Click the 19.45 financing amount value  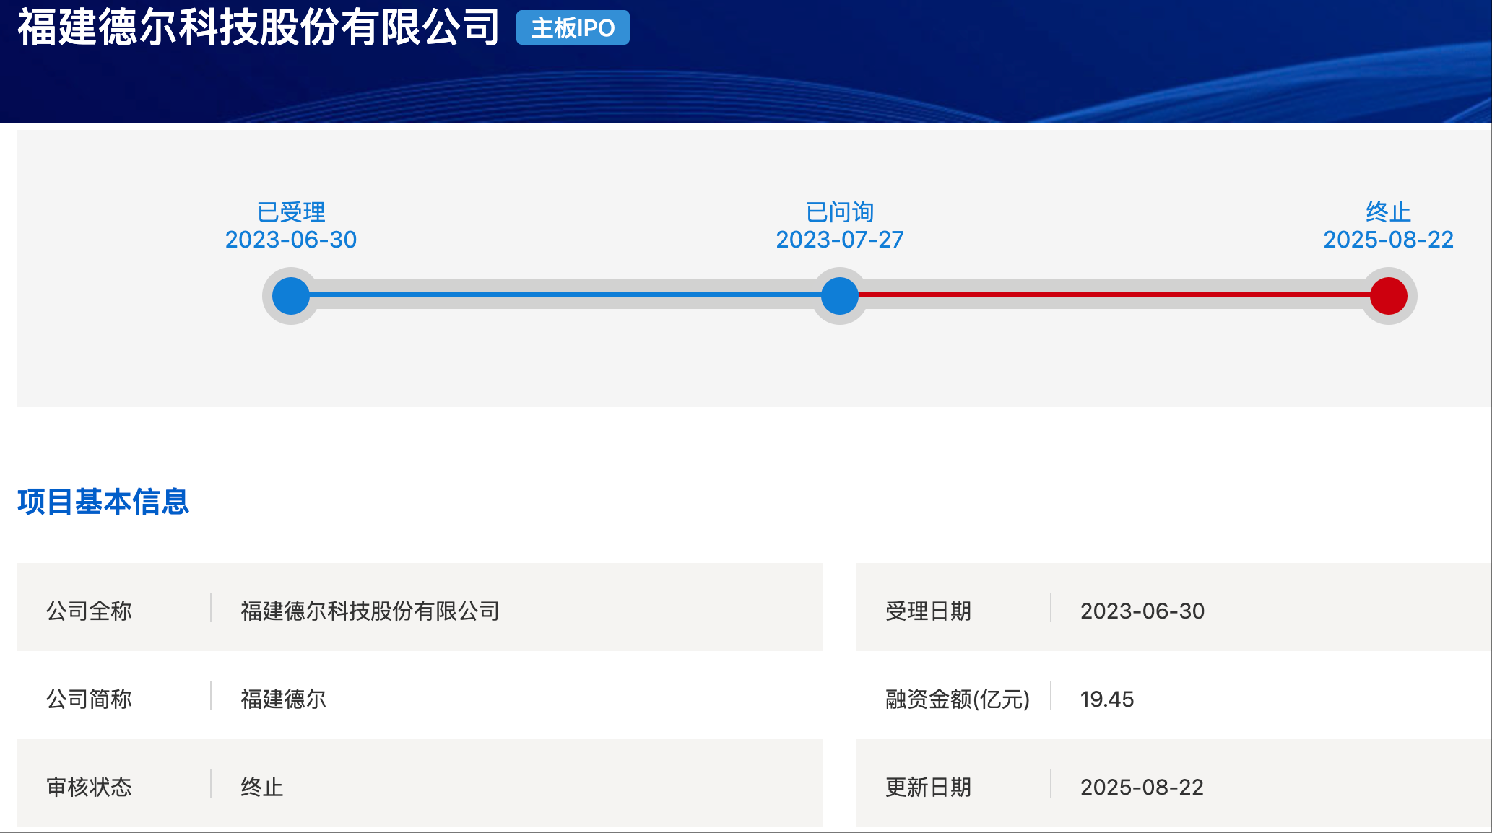click(x=1107, y=699)
